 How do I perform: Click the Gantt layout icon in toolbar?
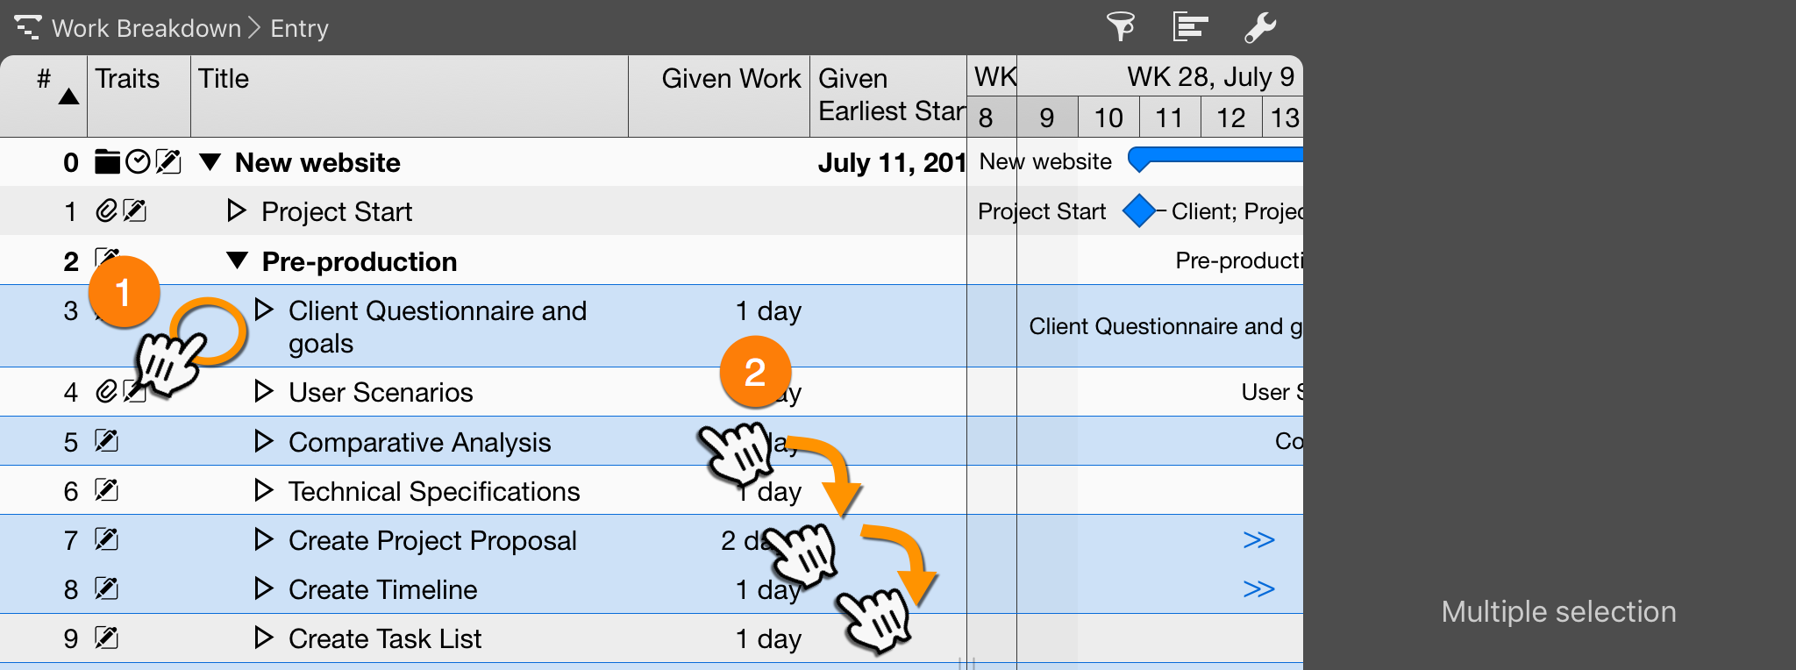tap(1190, 27)
